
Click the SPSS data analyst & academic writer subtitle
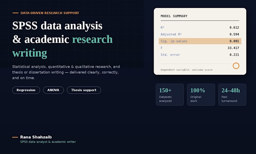48,142
